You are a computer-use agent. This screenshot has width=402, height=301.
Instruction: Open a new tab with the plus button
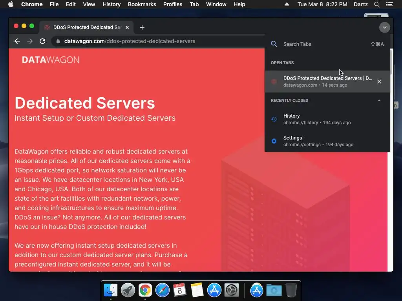tap(142, 27)
